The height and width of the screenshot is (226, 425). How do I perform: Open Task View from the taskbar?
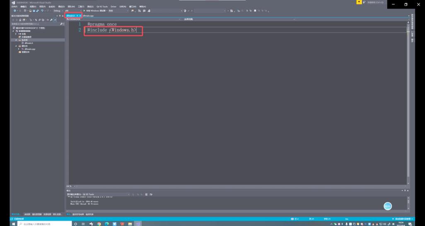[83, 224]
